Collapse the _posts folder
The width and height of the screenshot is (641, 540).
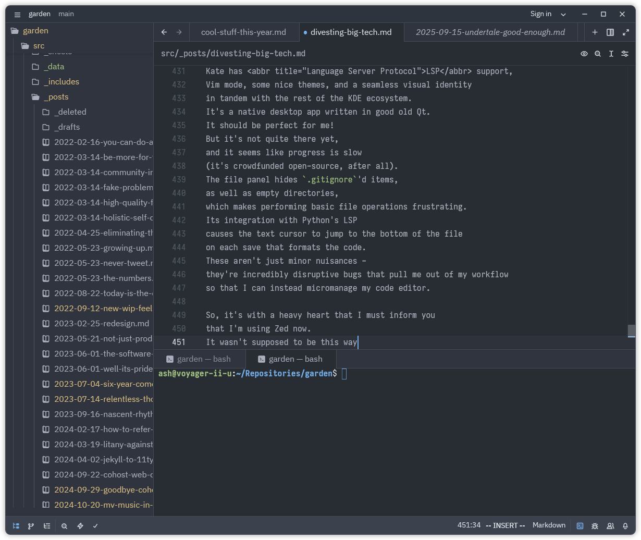click(56, 97)
